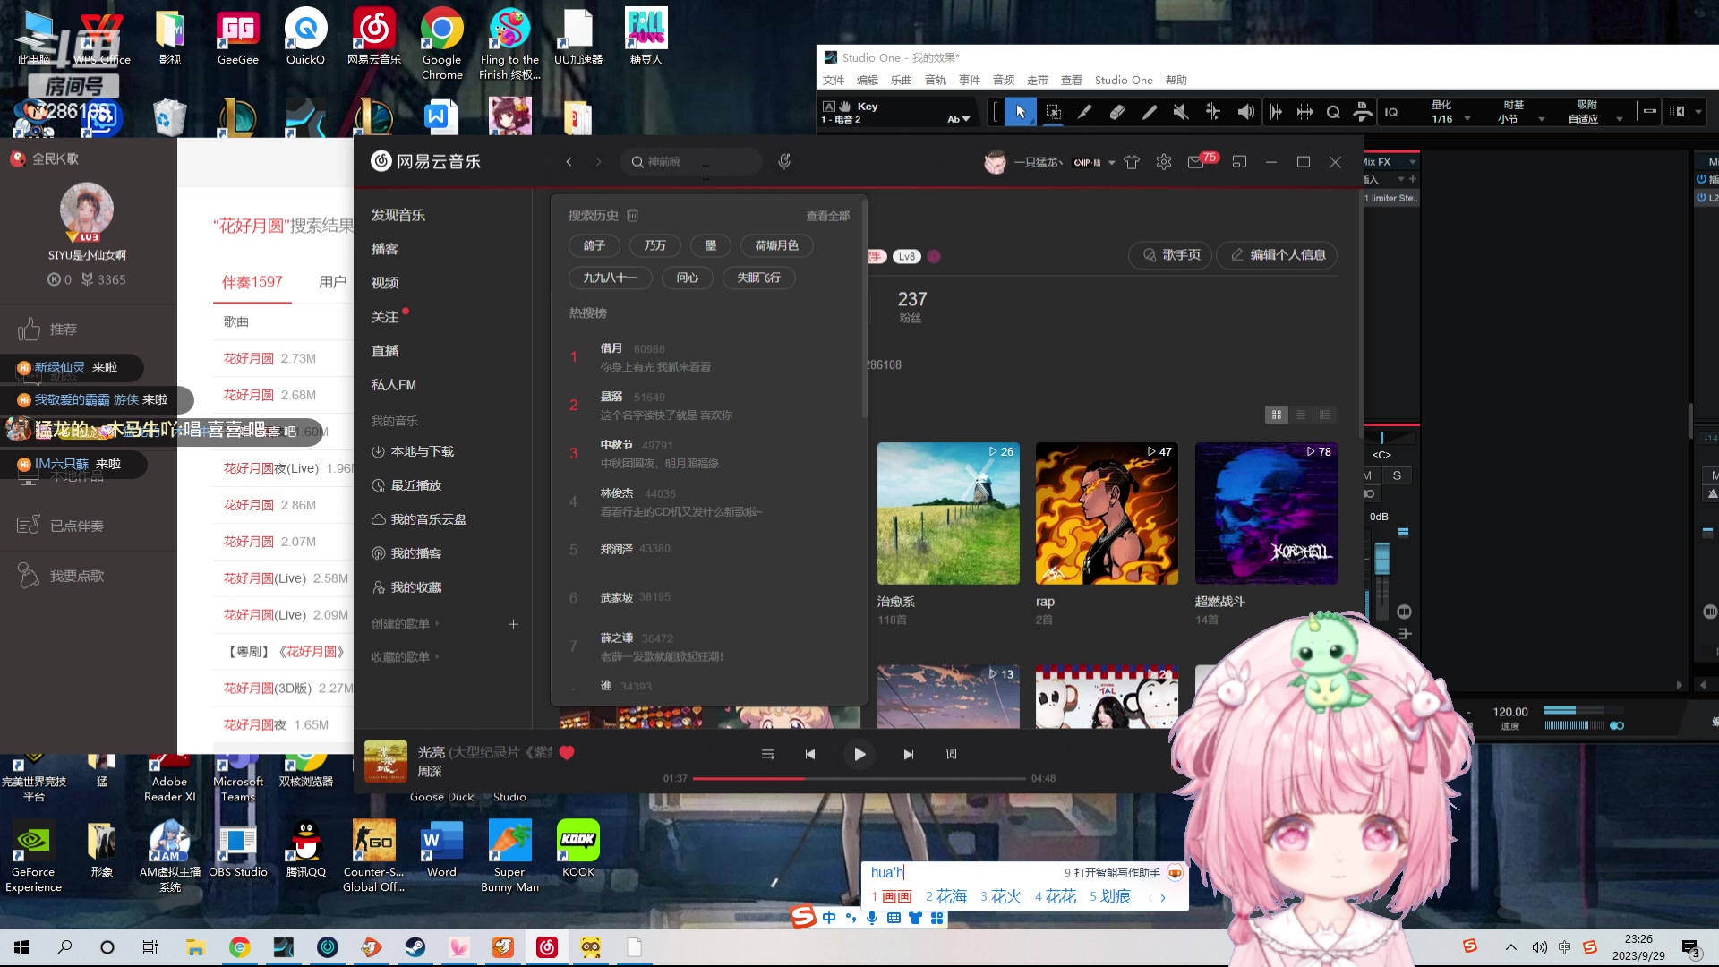The height and width of the screenshot is (967, 1719).
Task: Click the 编辑个人信息 button
Action: pos(1278,255)
